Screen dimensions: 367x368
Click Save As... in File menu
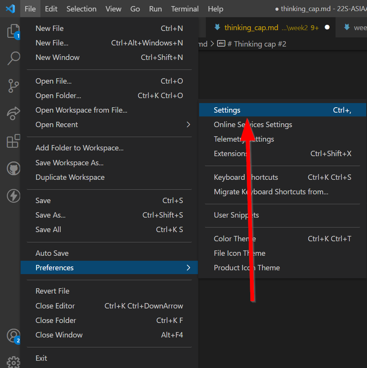pos(50,215)
